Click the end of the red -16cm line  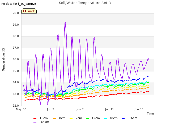[x=149, y=92]
